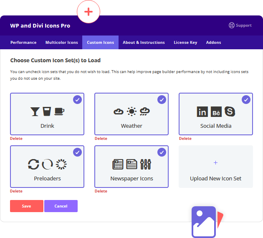263x238 pixels.
Task: Uncheck the Drink icon set checkmark
Action: click(77, 99)
